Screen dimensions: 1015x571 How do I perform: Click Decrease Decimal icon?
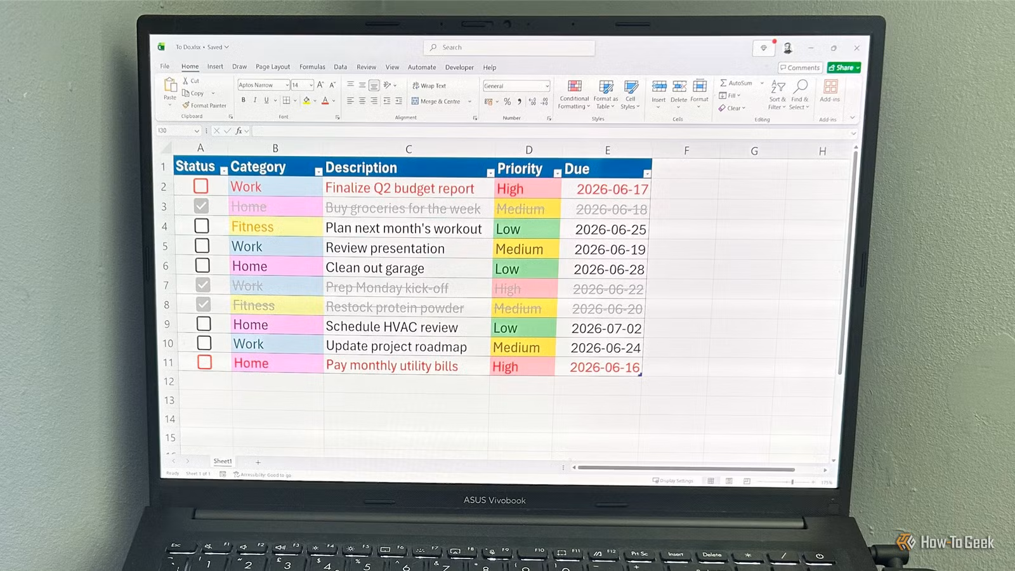pos(545,102)
